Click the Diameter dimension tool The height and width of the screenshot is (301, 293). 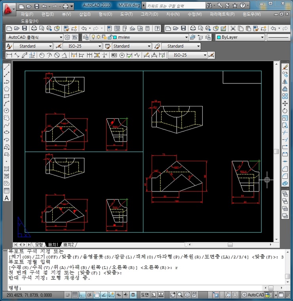point(57,55)
